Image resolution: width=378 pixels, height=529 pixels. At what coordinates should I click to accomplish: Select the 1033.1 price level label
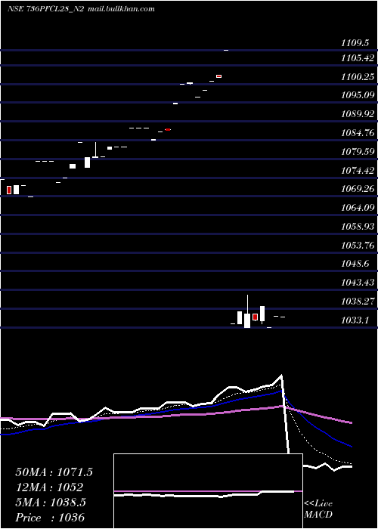355,320
